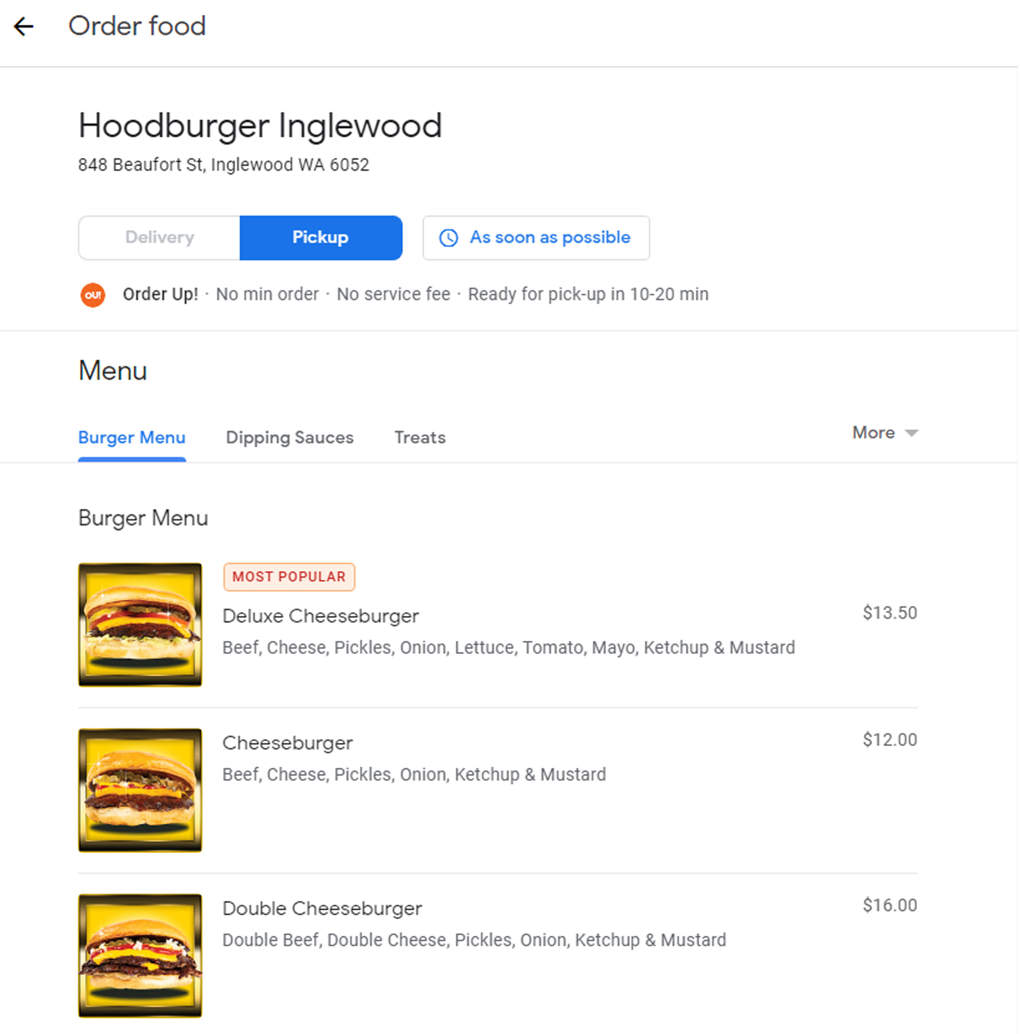Click the $13.50 price

[890, 613]
